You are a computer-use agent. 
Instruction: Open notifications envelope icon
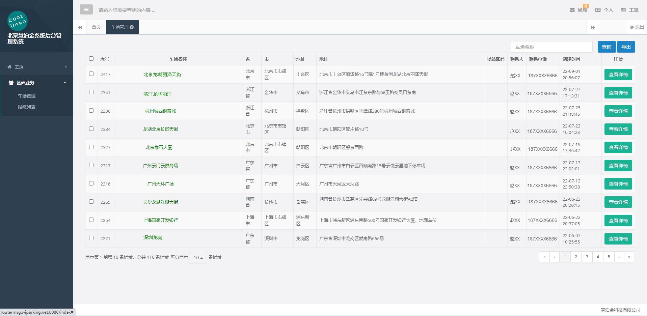click(572, 10)
